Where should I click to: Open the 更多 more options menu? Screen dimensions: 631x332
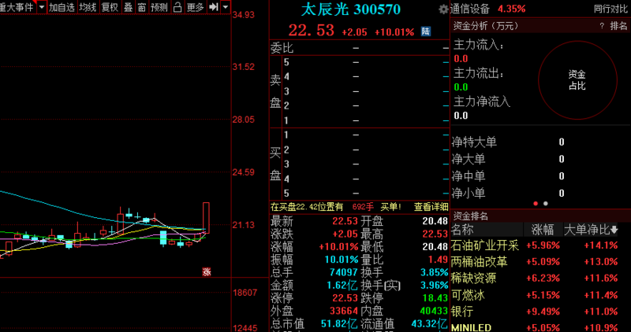(x=195, y=7)
